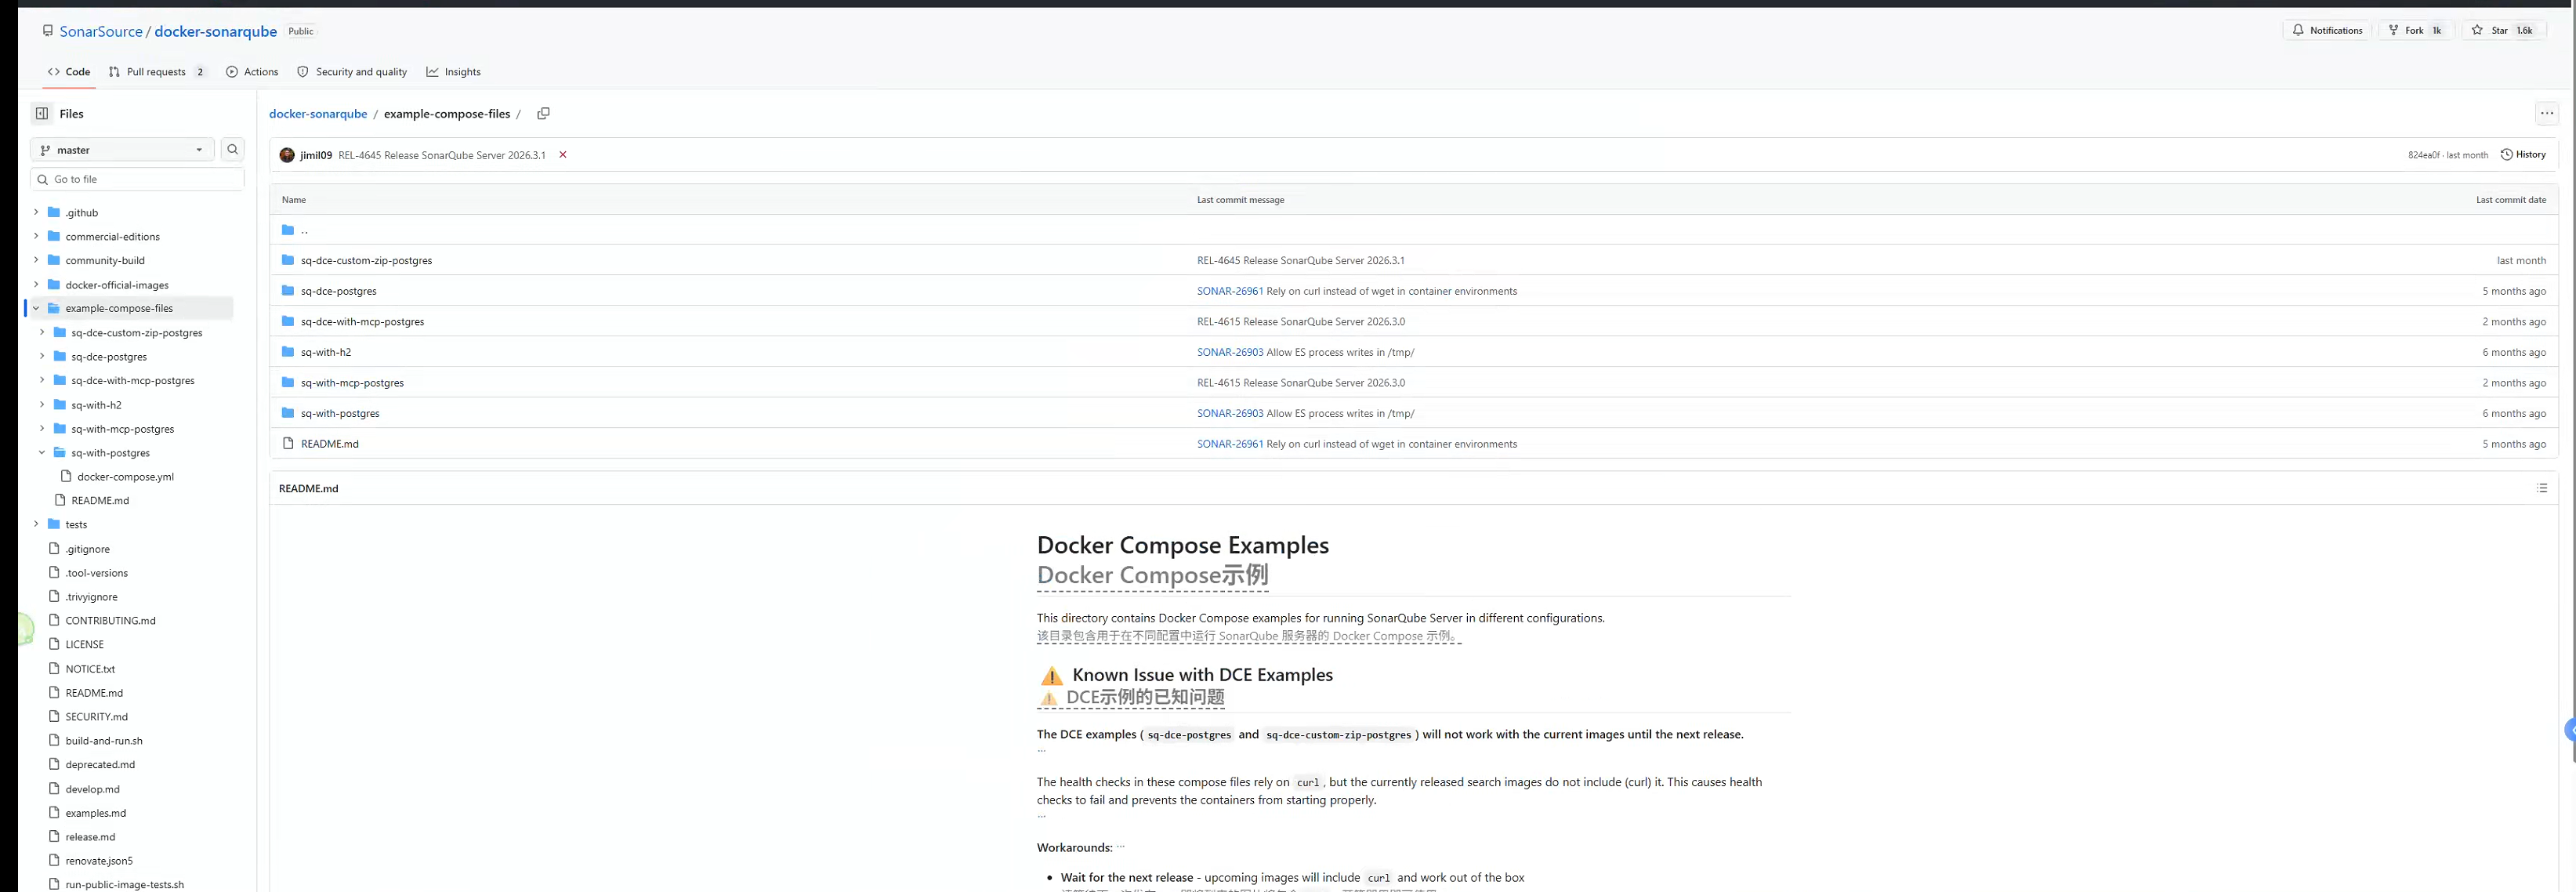Image resolution: width=2576 pixels, height=892 pixels.
Task: Open sq-with-postgres folder in table
Action: coord(340,413)
